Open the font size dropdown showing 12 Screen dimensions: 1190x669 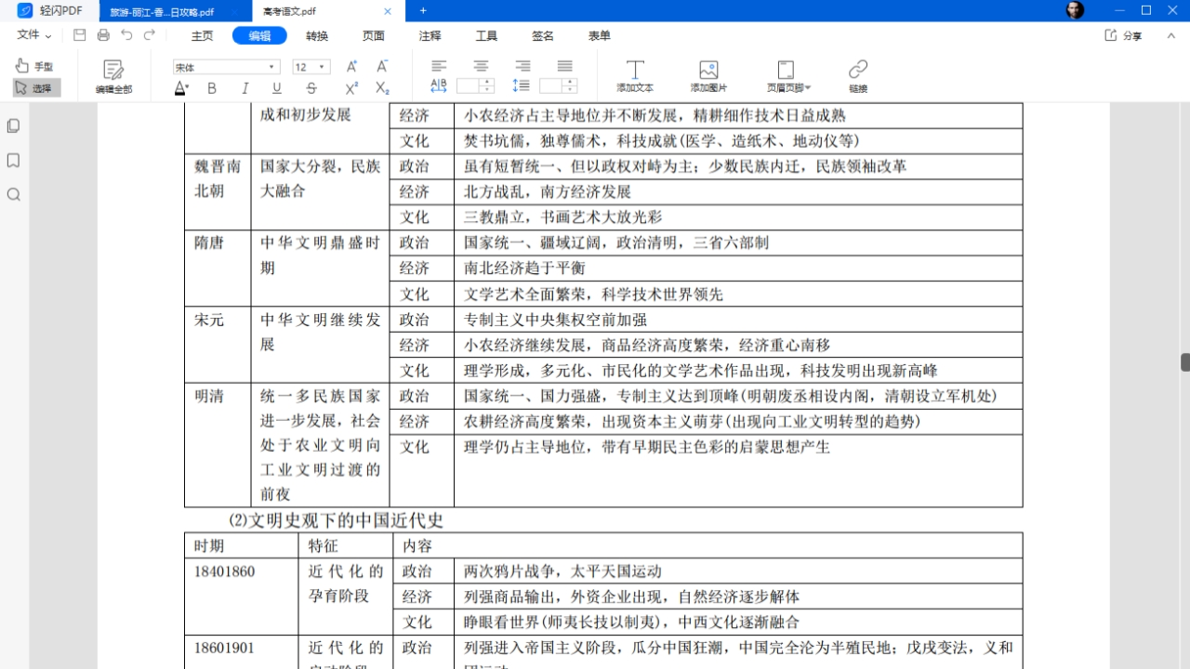coord(311,67)
